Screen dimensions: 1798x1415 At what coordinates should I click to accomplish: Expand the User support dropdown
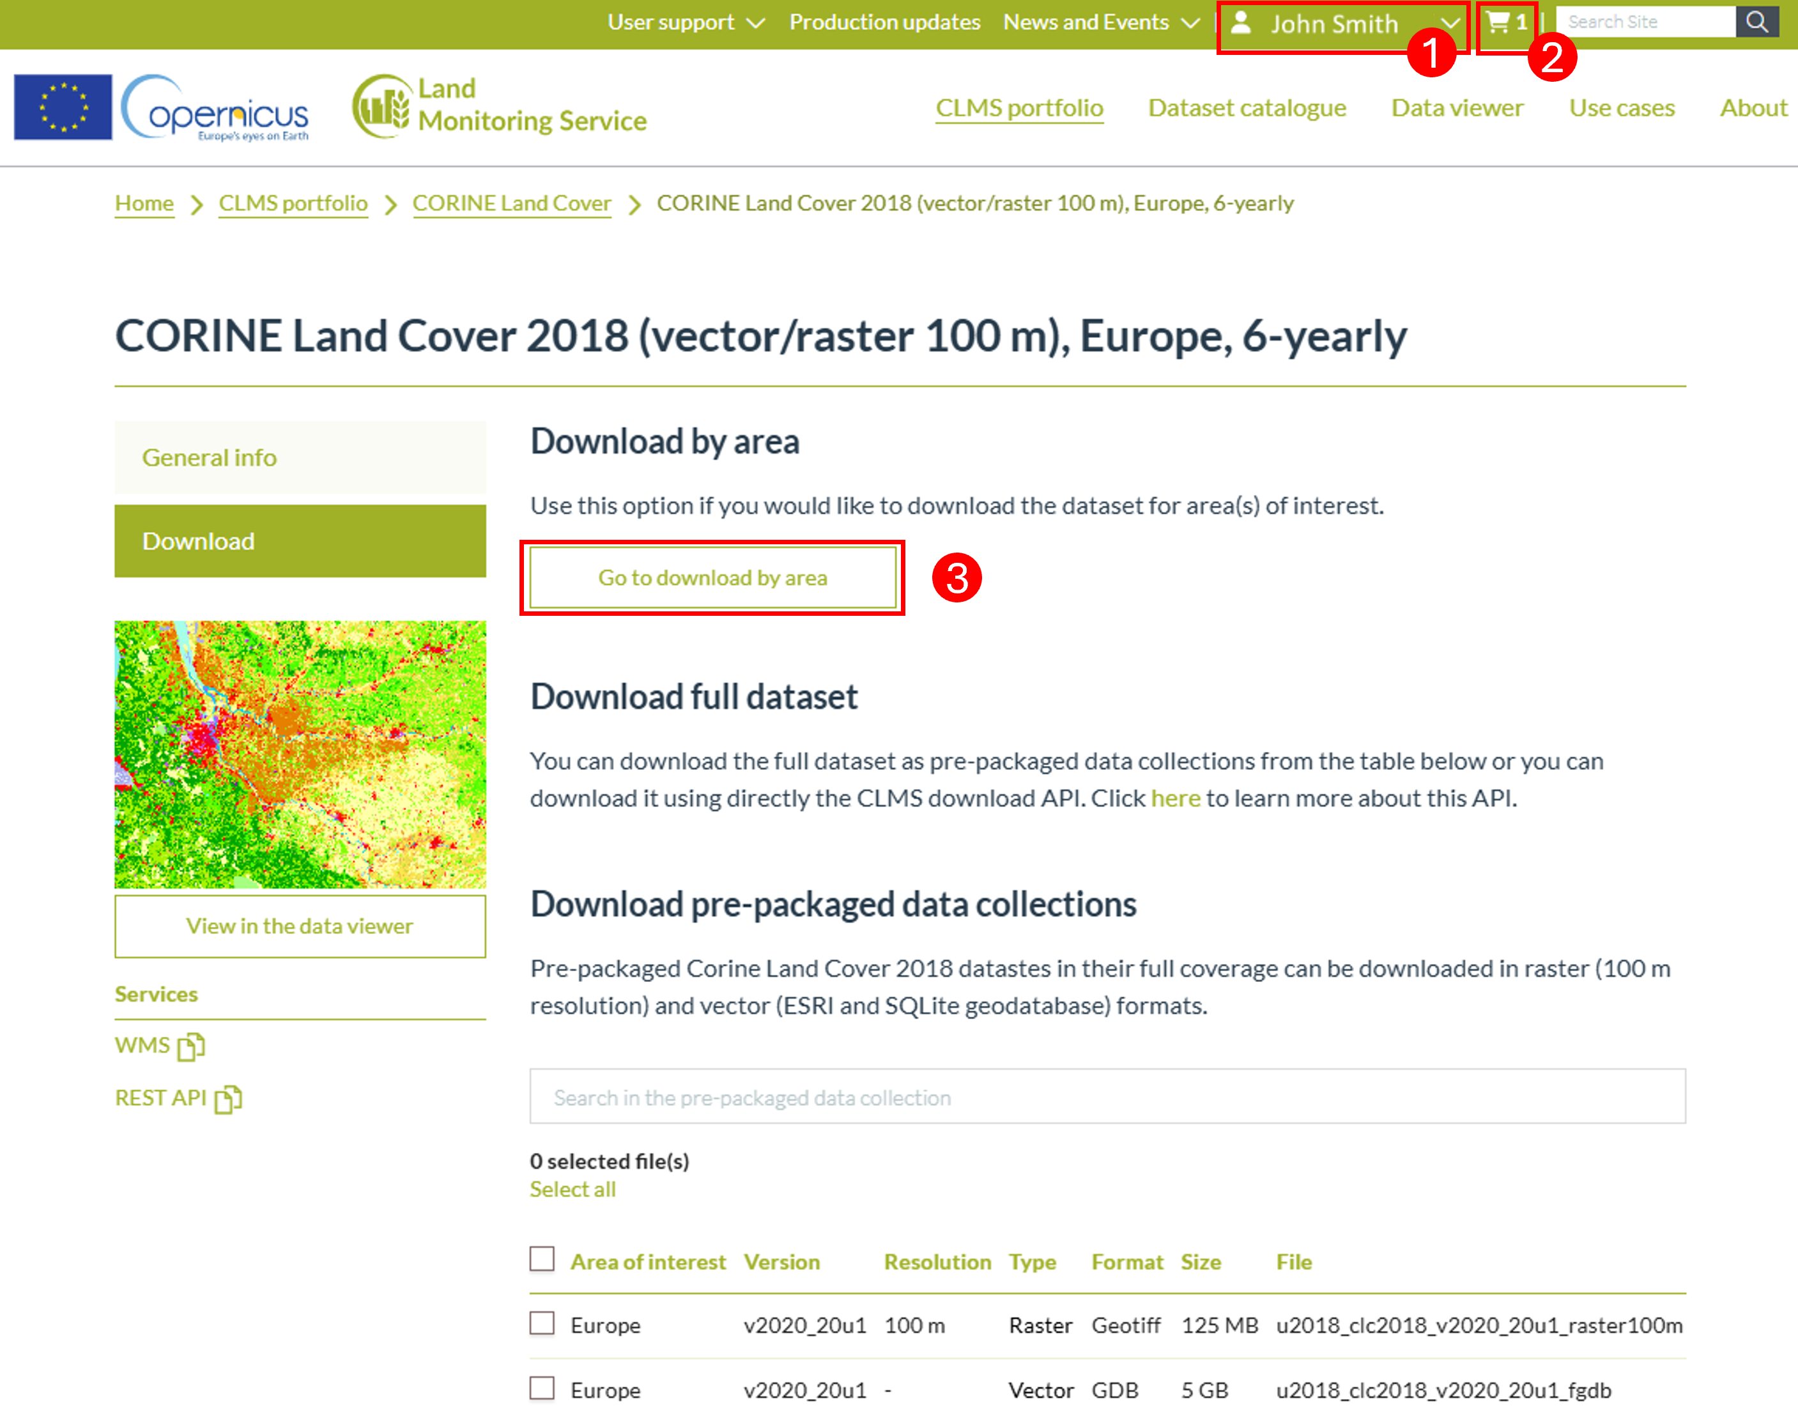point(686,22)
